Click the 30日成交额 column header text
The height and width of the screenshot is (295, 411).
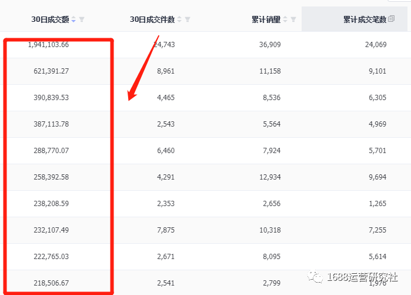coord(50,19)
